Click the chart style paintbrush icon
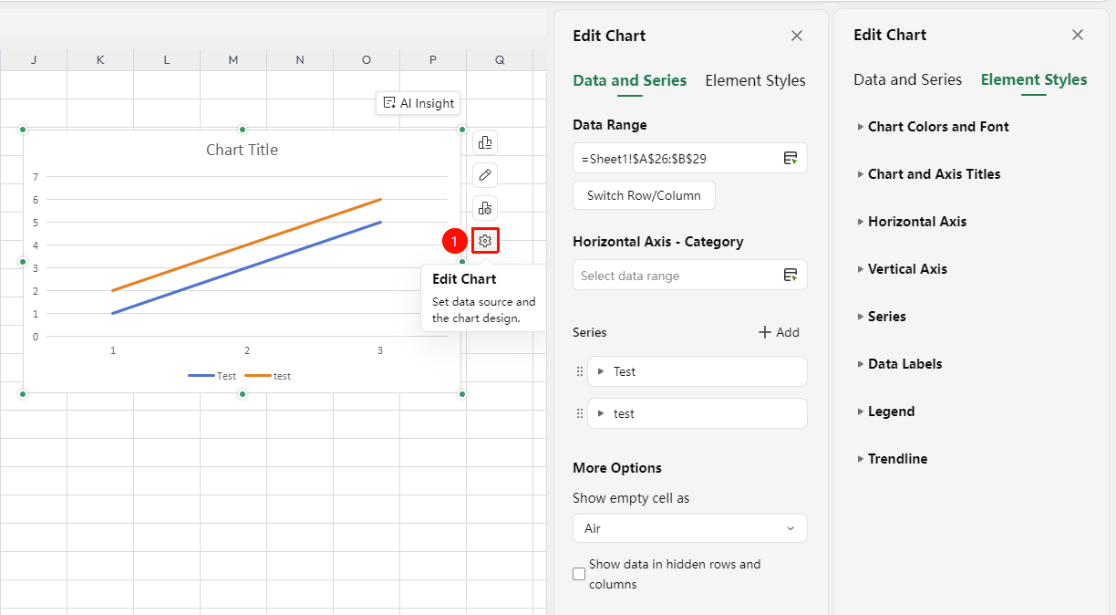The width and height of the screenshot is (1116, 615). [485, 174]
